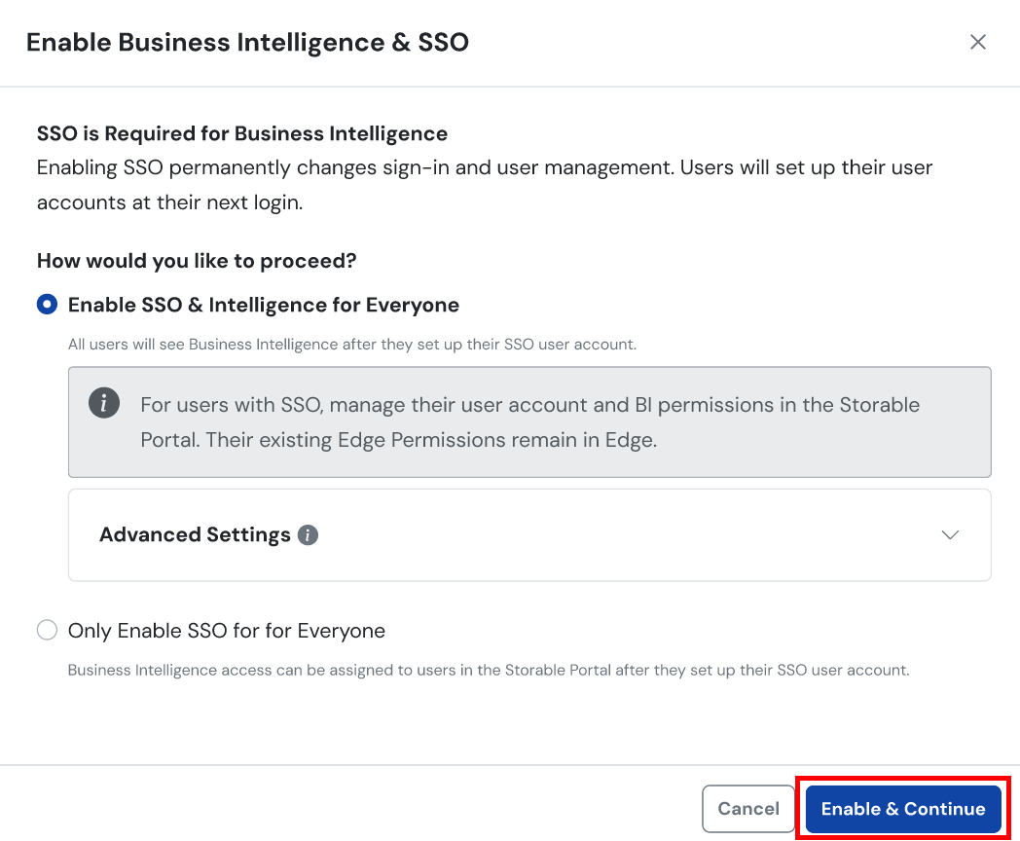Click the Enable & Continue button
This screenshot has width=1020, height=841.
[902, 809]
